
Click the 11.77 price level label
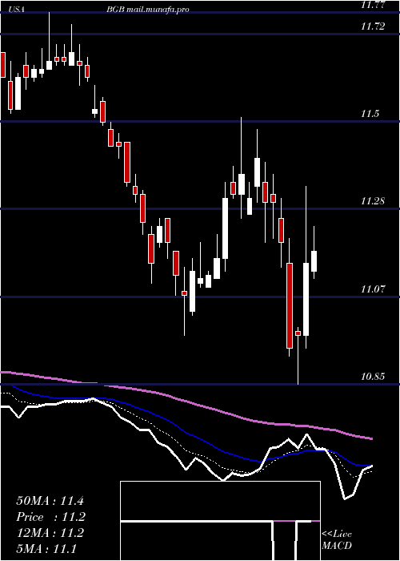pyautogui.click(x=373, y=5)
